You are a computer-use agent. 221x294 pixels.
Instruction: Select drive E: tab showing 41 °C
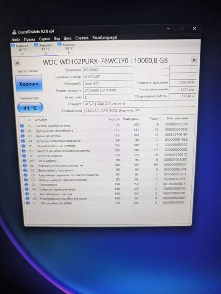click(x=45, y=49)
